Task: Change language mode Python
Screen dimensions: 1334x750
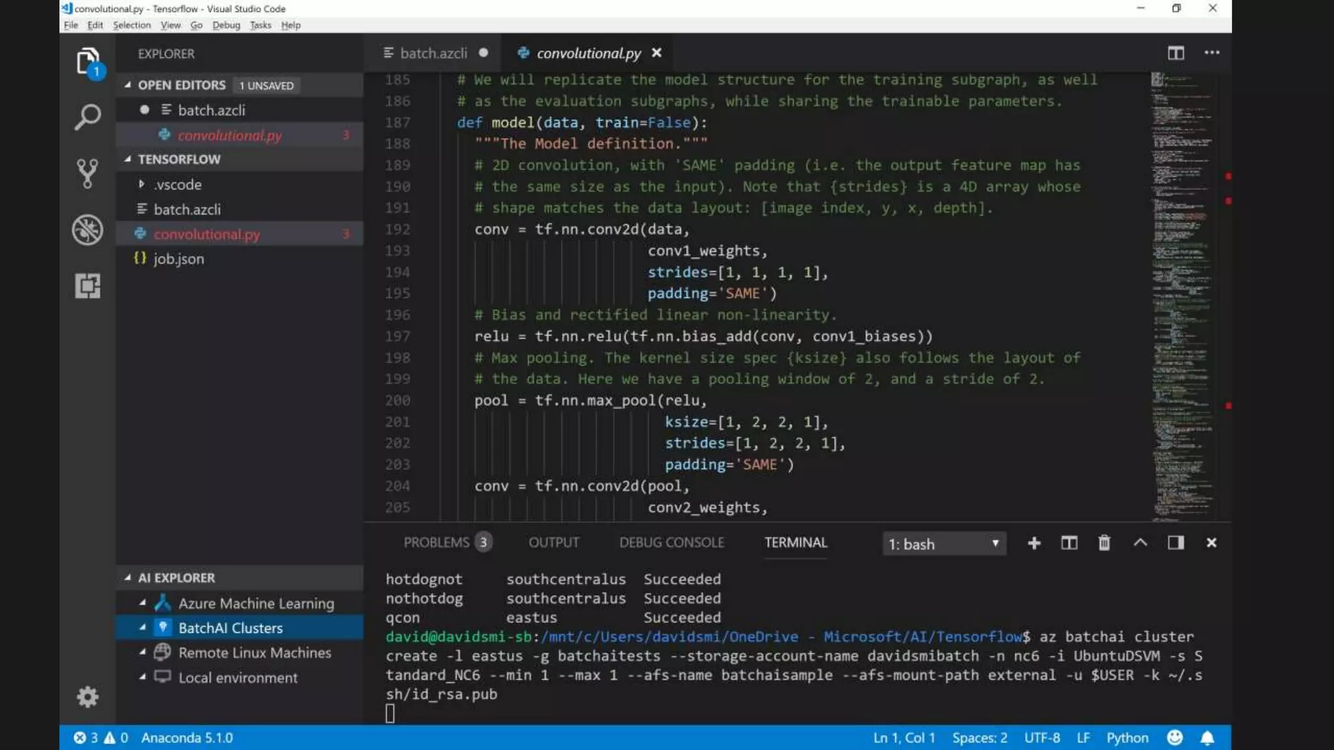Action: click(1127, 738)
